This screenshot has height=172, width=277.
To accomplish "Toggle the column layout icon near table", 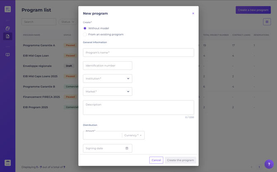I will pyautogui.click(x=267, y=22).
